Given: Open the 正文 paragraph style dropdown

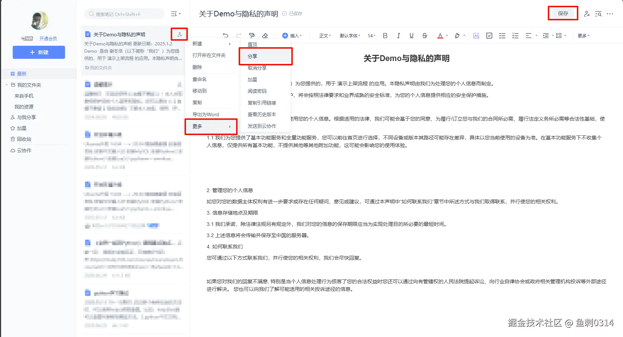Looking at the screenshot, I should (x=325, y=36).
